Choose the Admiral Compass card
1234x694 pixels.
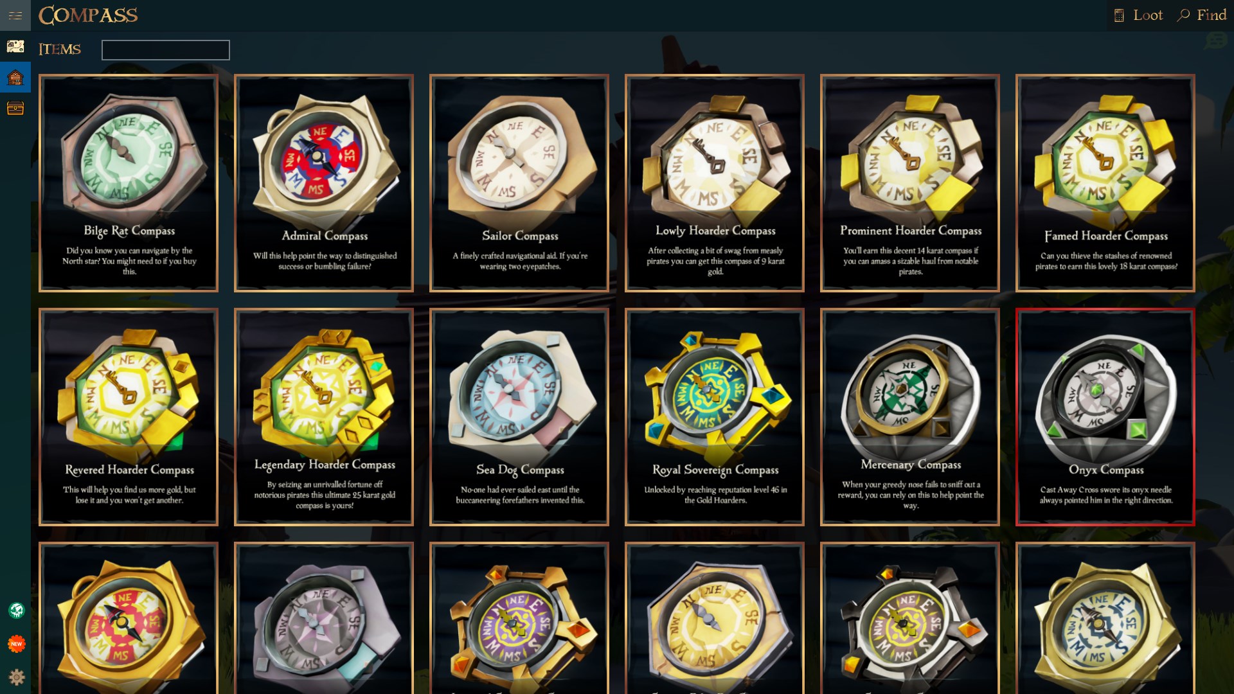pyautogui.click(x=324, y=183)
